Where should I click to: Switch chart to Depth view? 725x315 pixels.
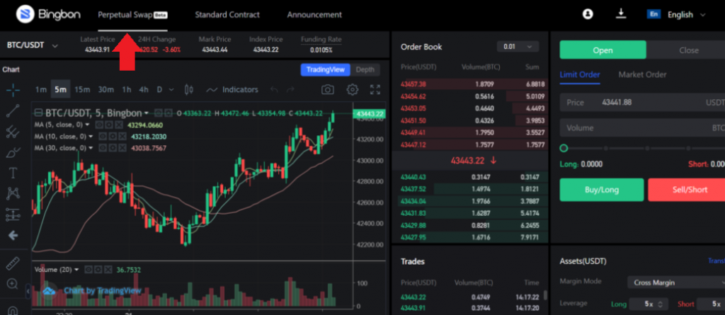point(365,70)
